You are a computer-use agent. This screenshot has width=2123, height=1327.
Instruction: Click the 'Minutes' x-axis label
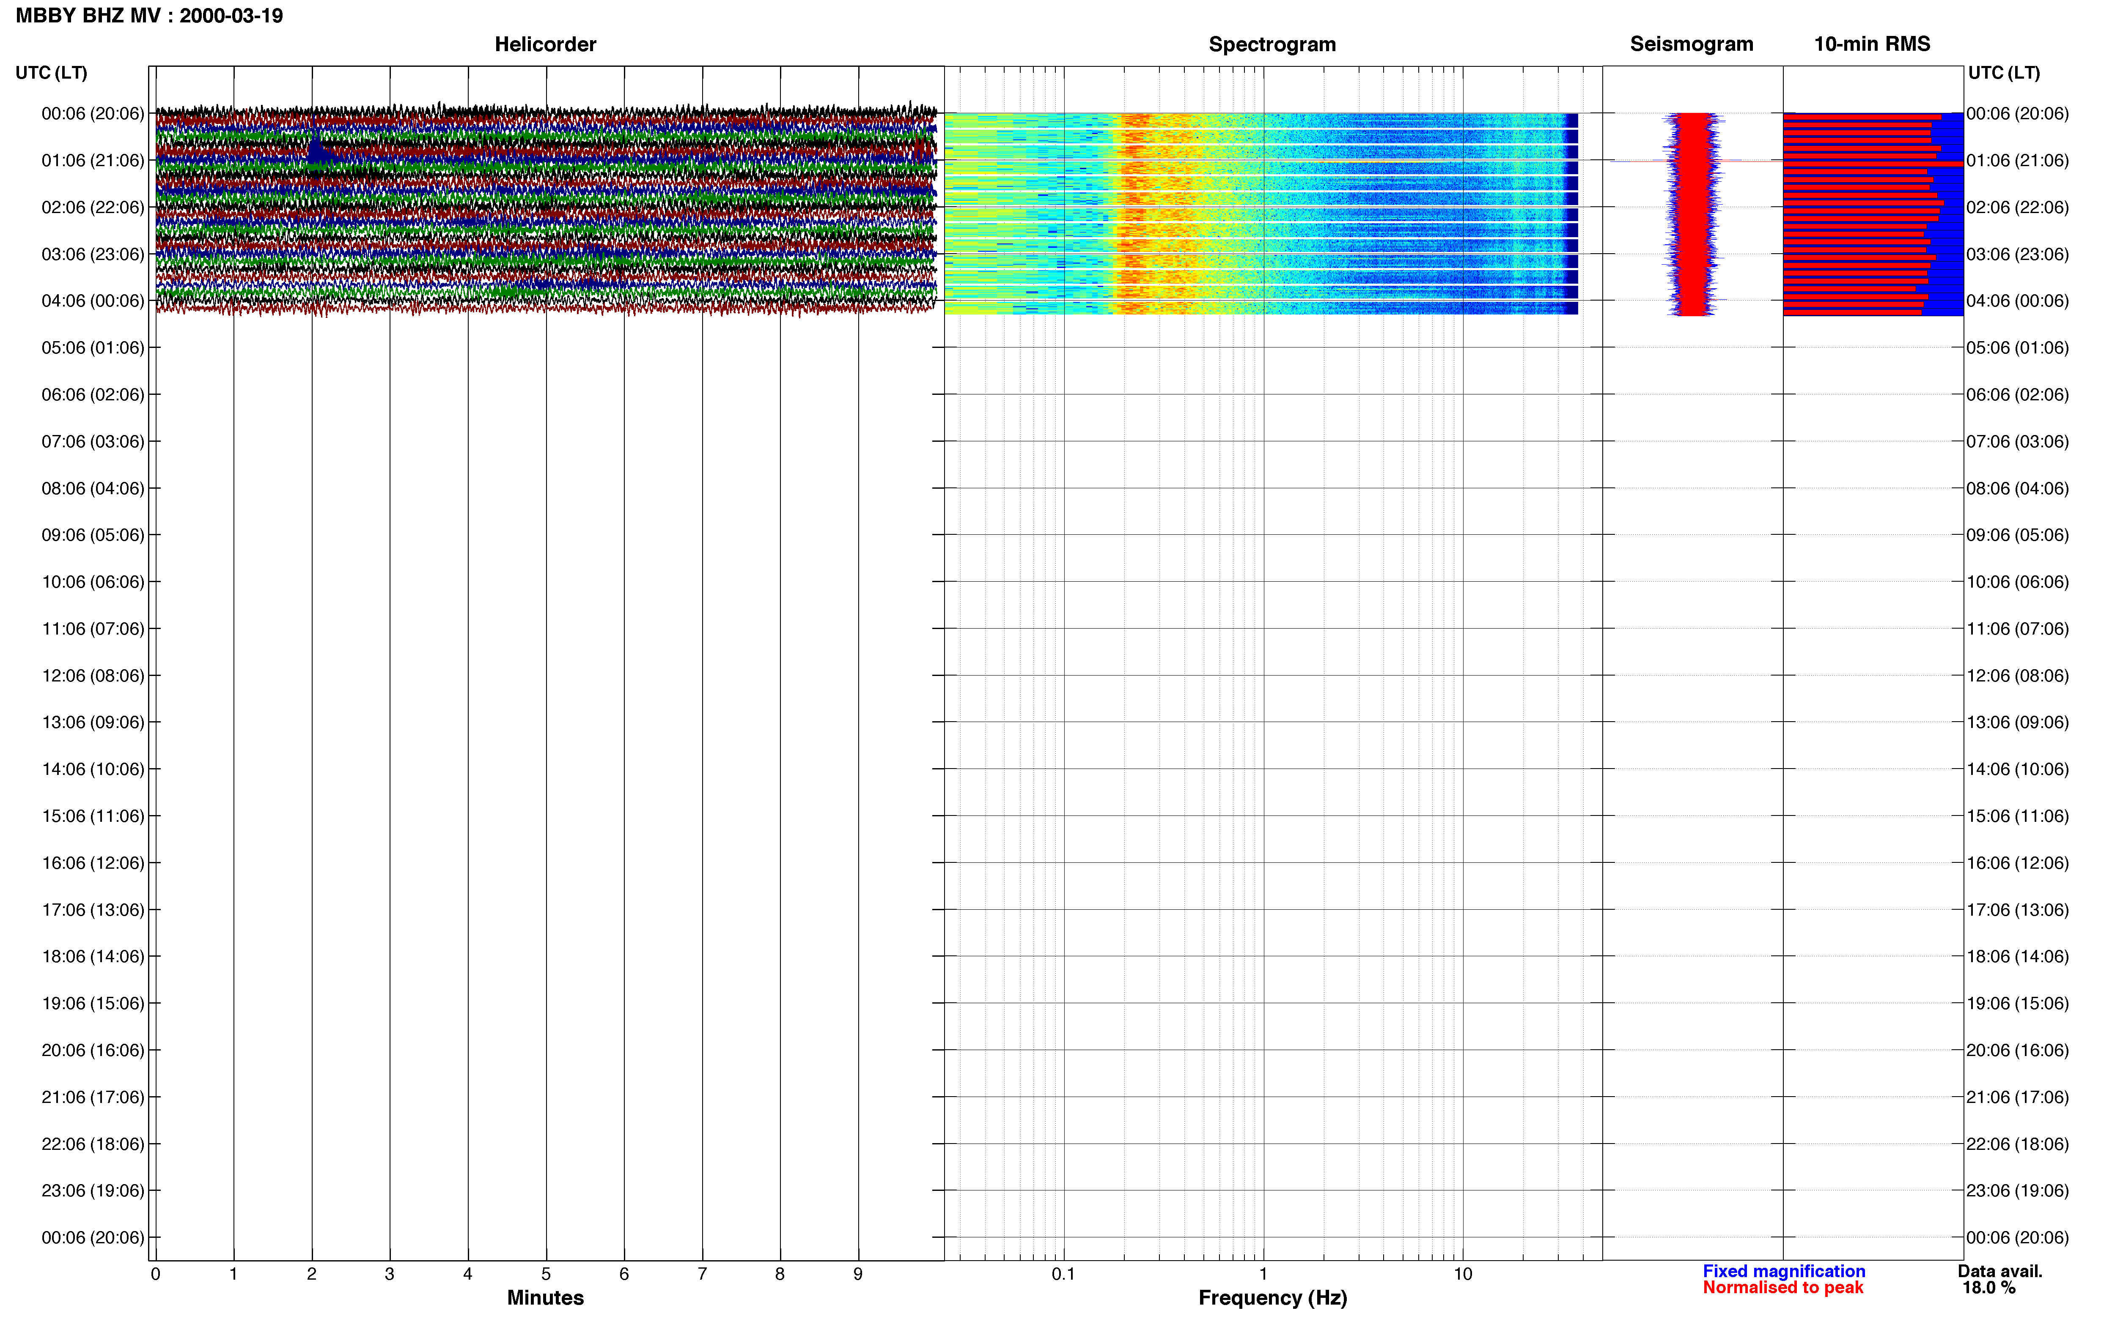[545, 1298]
